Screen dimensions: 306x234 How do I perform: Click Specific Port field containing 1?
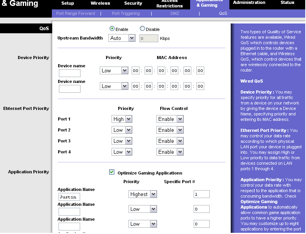tap(202, 194)
